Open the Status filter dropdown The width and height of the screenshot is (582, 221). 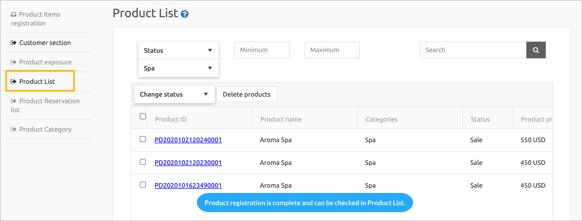178,51
